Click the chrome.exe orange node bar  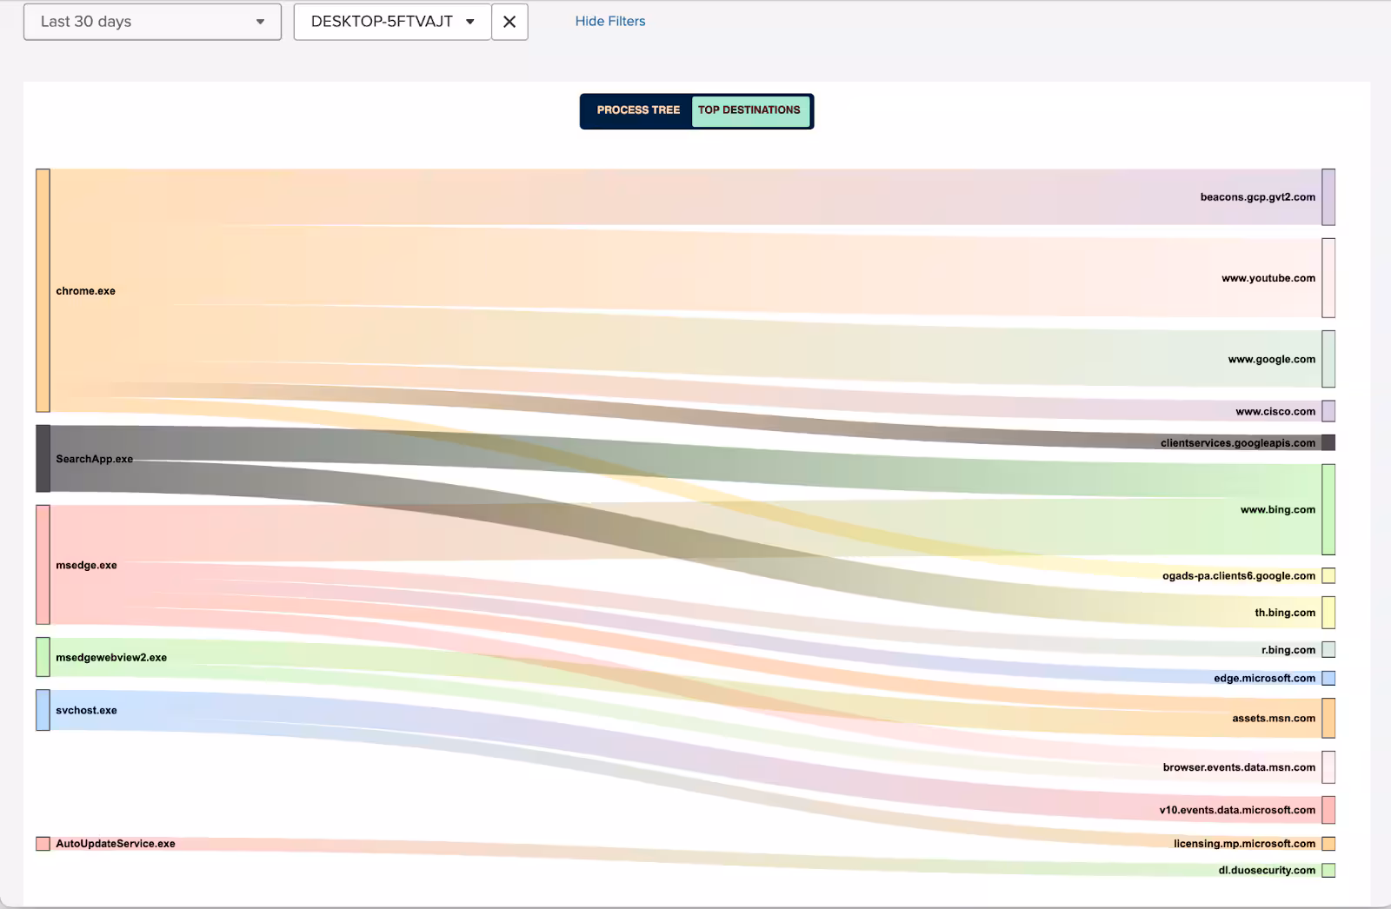[x=43, y=290]
